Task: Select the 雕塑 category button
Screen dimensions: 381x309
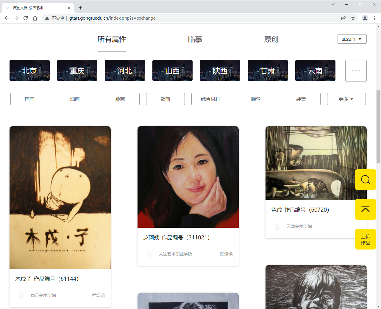Action: coord(256,99)
